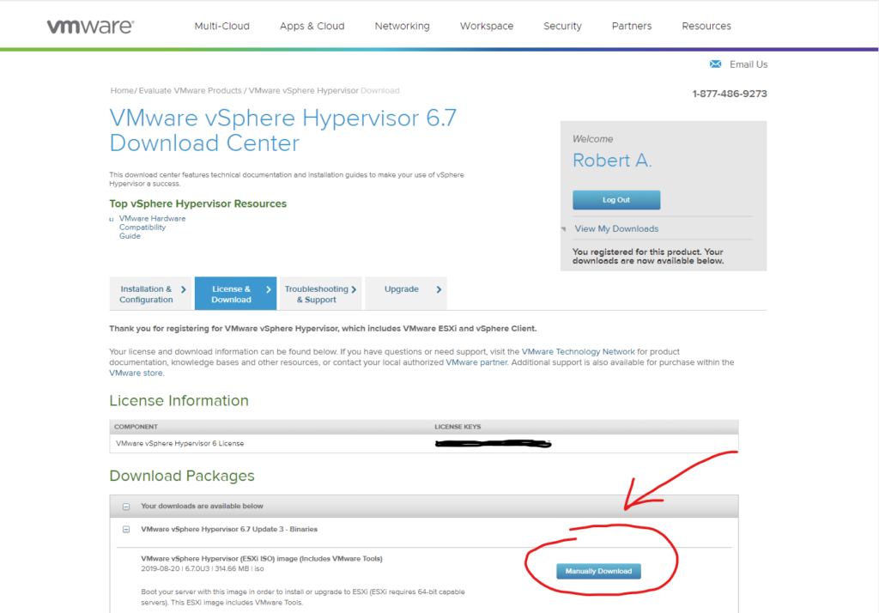The height and width of the screenshot is (613, 879).
Task: Select the License & Download tab
Action: click(x=235, y=294)
